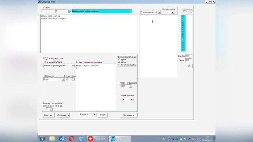
Task: Click the second hex log line in the log
Action: pos(54,19)
